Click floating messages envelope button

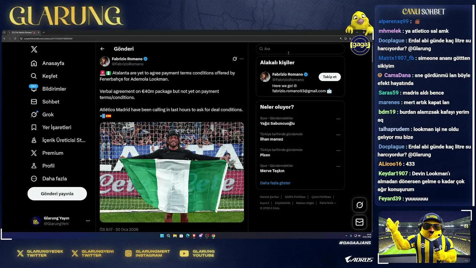[x=360, y=222]
